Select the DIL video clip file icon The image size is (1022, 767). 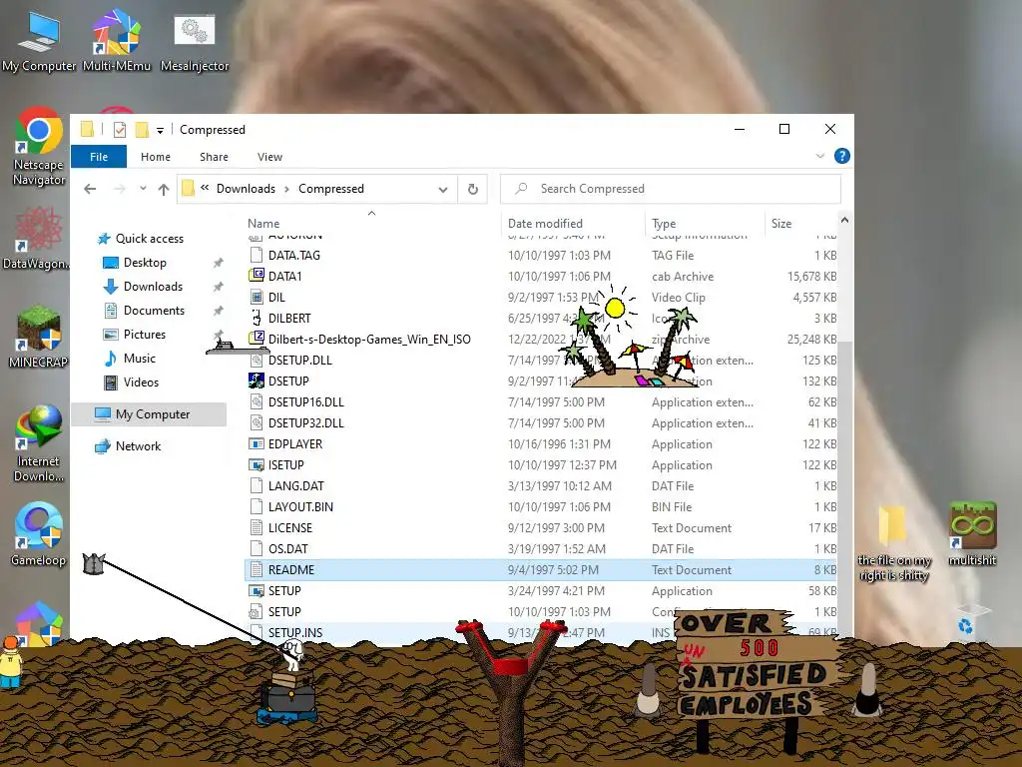[x=256, y=297]
